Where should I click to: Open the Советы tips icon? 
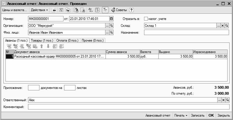pos(119,10)
